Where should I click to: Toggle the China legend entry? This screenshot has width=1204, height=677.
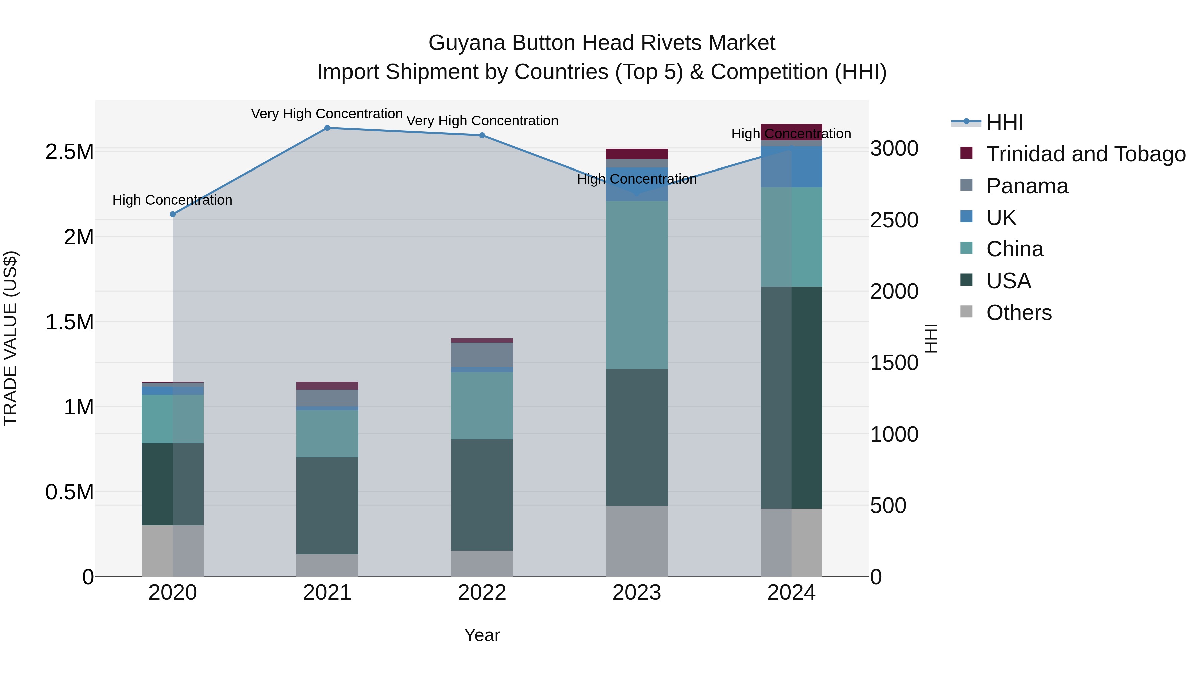click(1002, 248)
